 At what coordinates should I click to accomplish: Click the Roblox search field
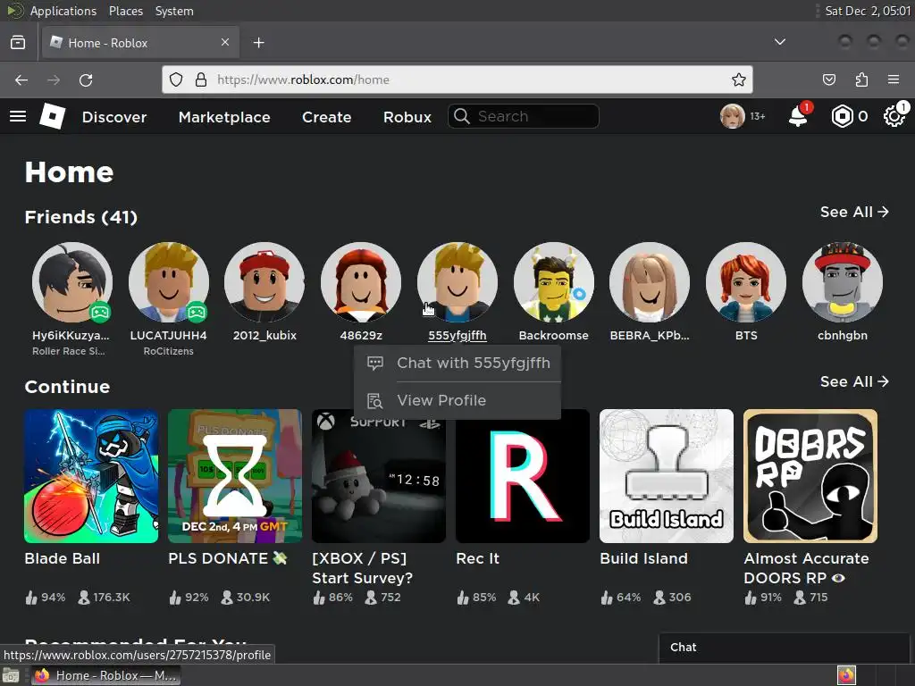tap(524, 116)
